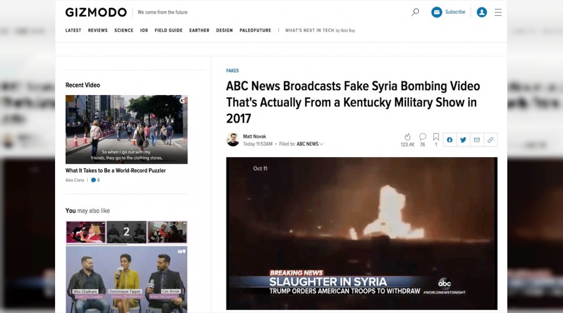
Task: Click the Today 11:53AM timestamp
Action: tap(258, 144)
